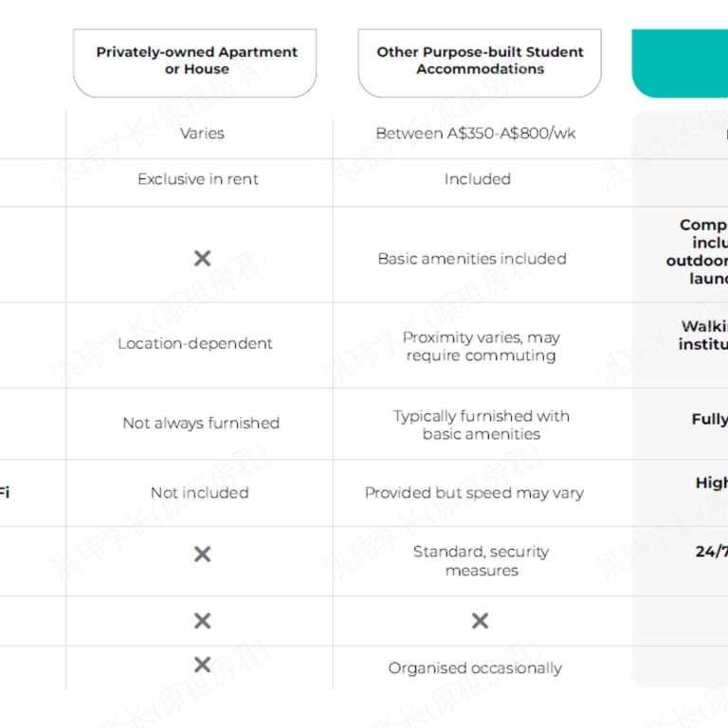Select the "Location-dependent" cell
728x728 pixels.
pos(195,344)
